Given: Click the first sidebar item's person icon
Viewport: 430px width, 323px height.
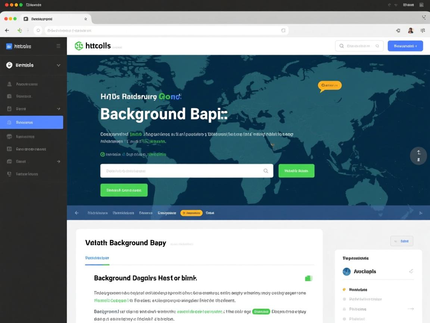Looking at the screenshot, I should tap(10, 84).
